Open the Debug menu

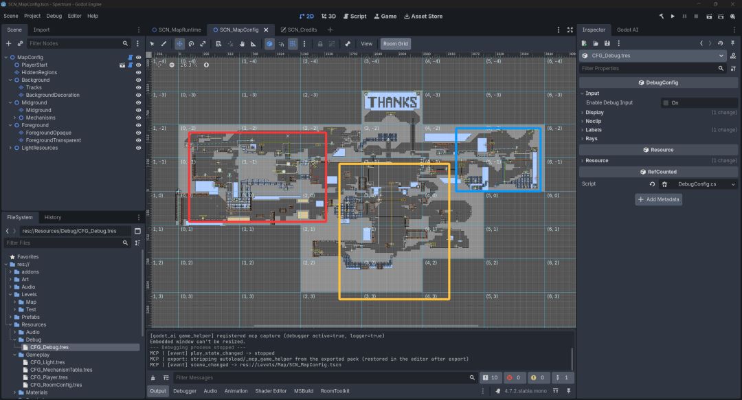54,16
